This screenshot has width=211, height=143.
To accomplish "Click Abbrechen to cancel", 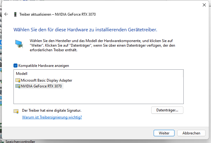I will pyautogui.click(x=191, y=133).
